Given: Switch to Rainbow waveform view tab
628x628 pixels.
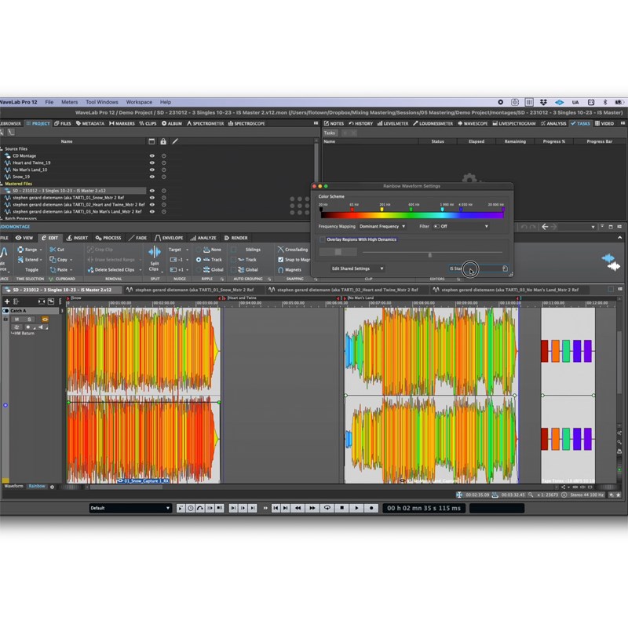Looking at the screenshot, I should coord(37,487).
